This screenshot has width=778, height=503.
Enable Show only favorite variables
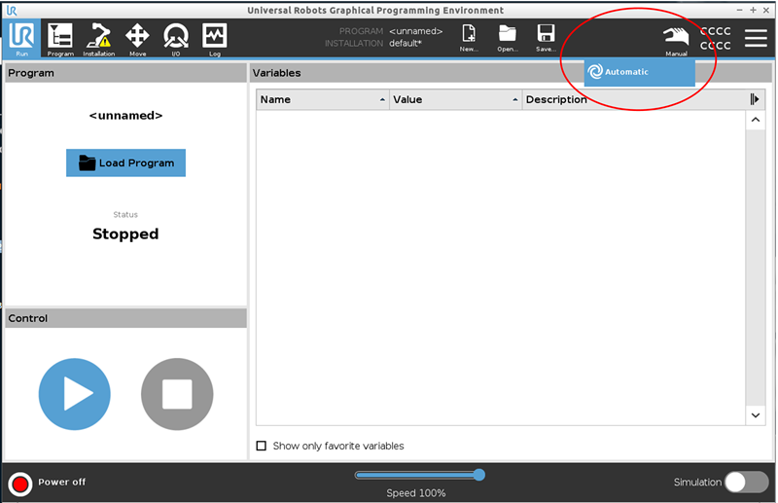261,446
